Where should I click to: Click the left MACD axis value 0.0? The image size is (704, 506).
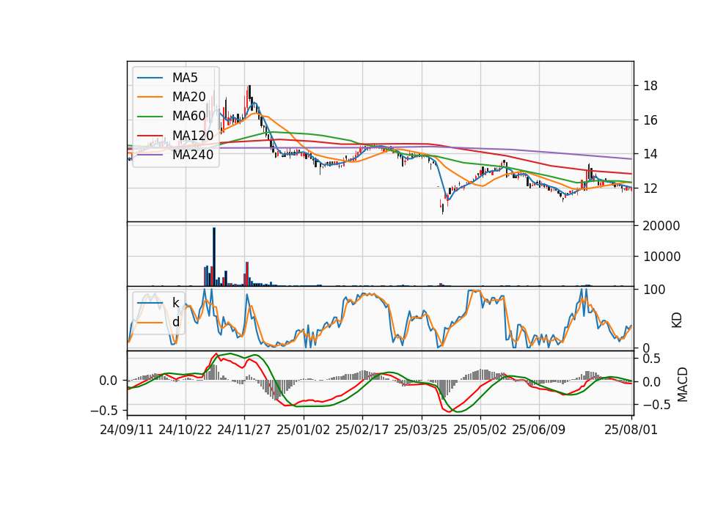pos(109,381)
